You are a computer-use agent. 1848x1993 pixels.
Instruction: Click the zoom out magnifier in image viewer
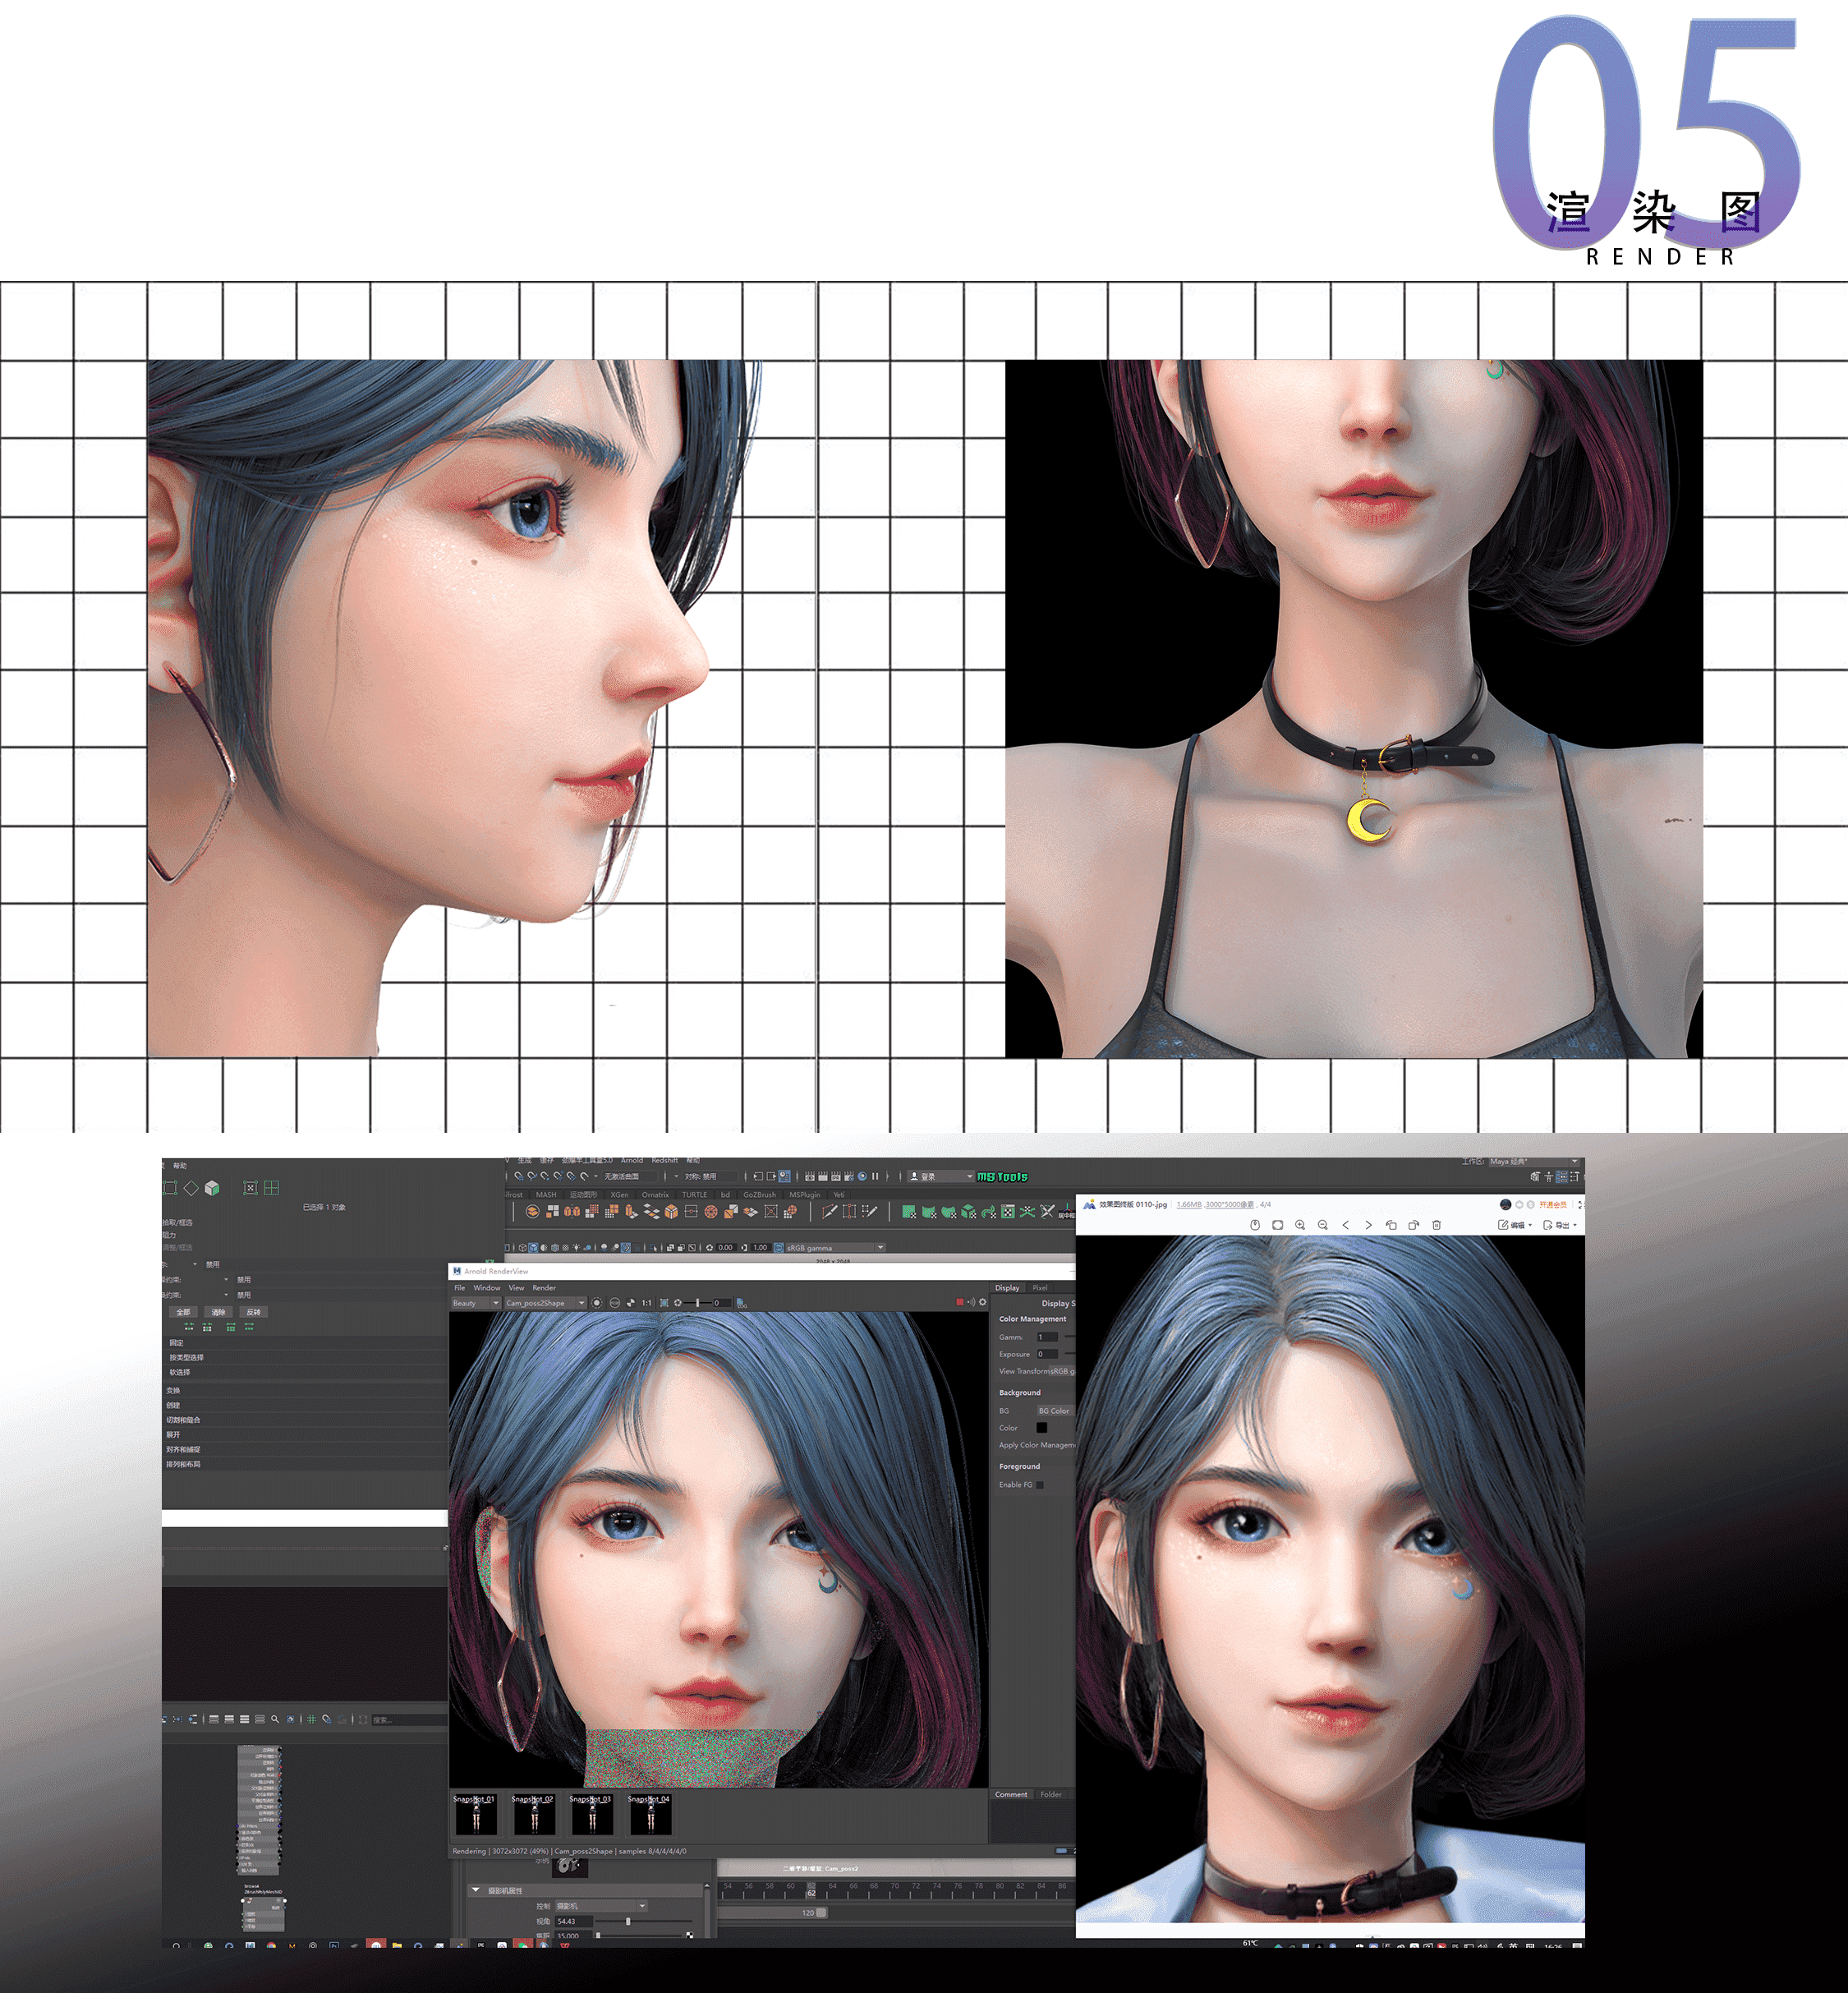[x=1322, y=1225]
